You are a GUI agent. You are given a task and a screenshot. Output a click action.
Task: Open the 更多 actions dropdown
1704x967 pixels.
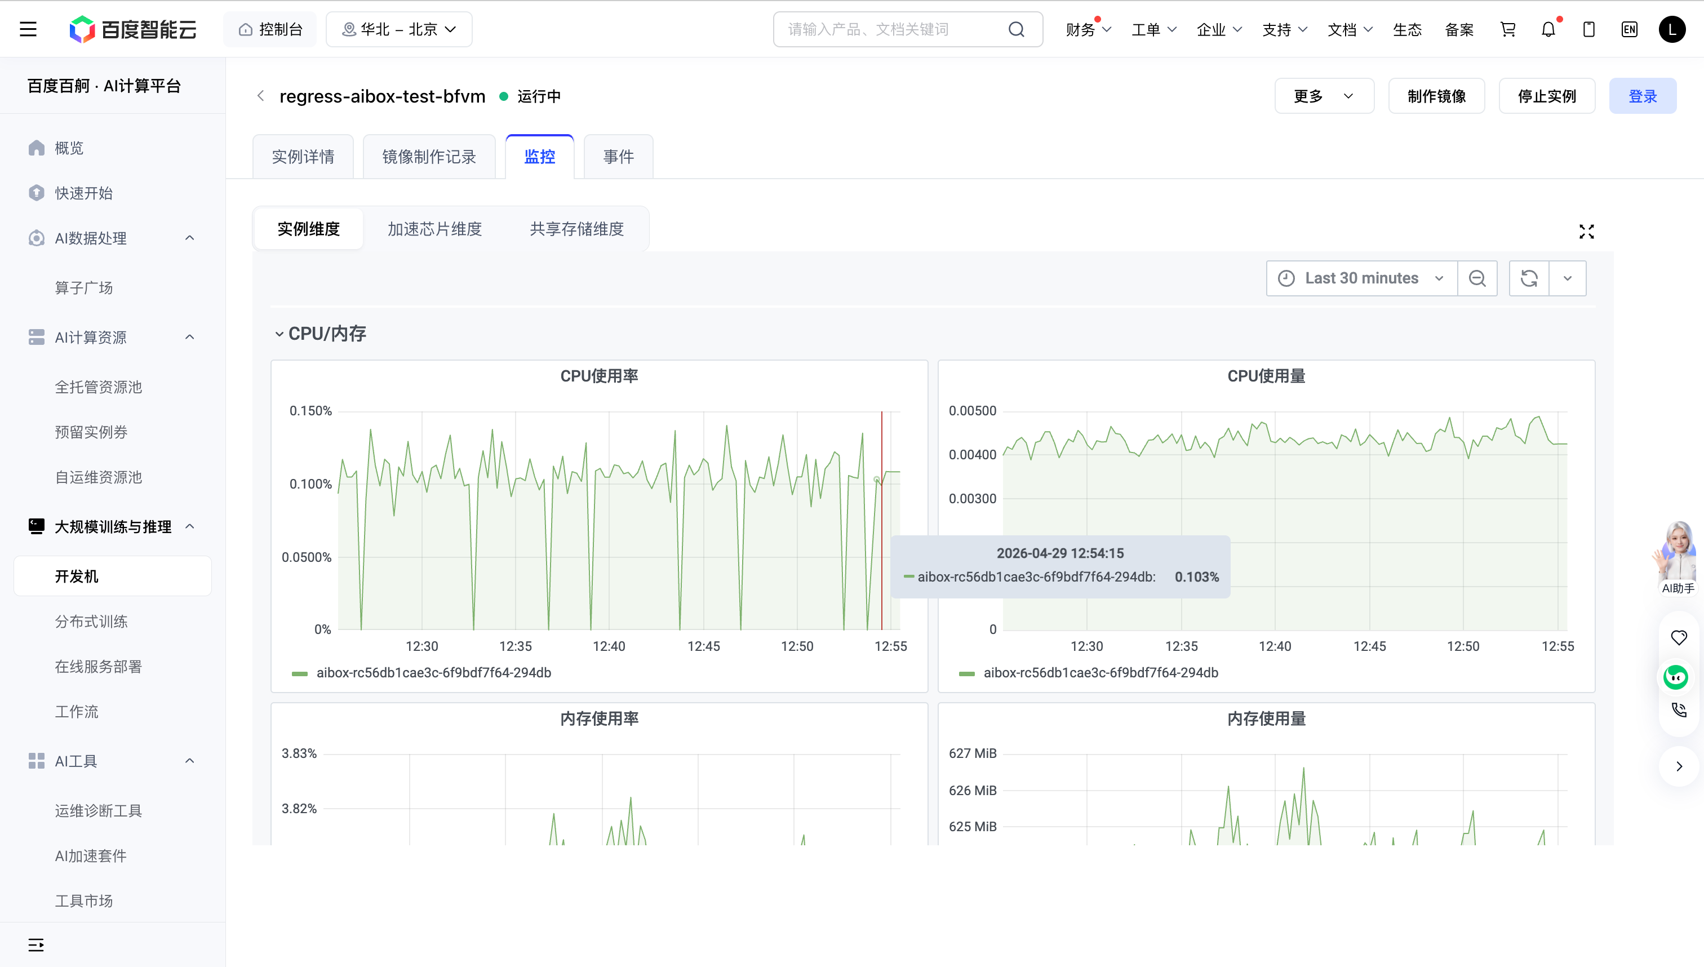tap(1324, 96)
